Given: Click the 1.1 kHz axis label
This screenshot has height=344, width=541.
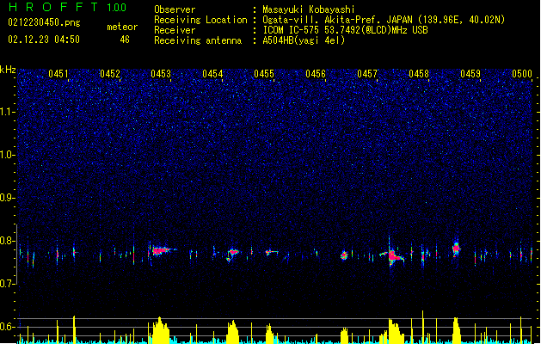Looking at the screenshot, I should pyautogui.click(x=8, y=112).
